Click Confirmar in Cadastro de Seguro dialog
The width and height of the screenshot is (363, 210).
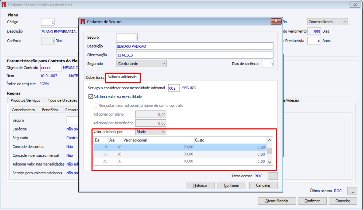232,185
